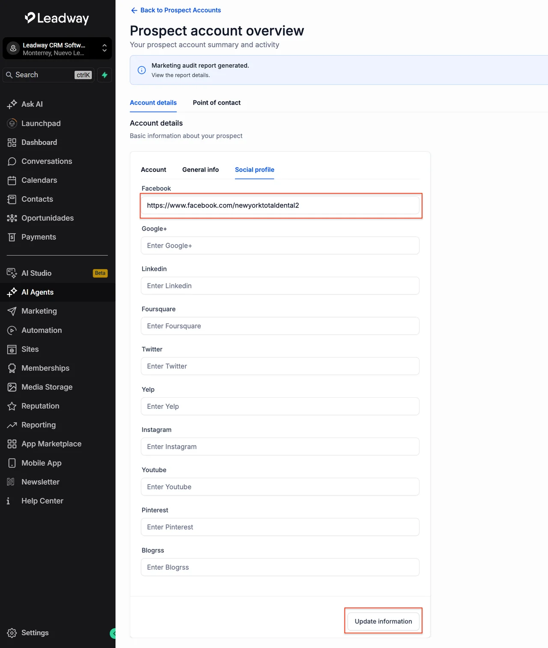Image resolution: width=548 pixels, height=648 pixels.
Task: Click the Update information button
Action: pyautogui.click(x=383, y=621)
